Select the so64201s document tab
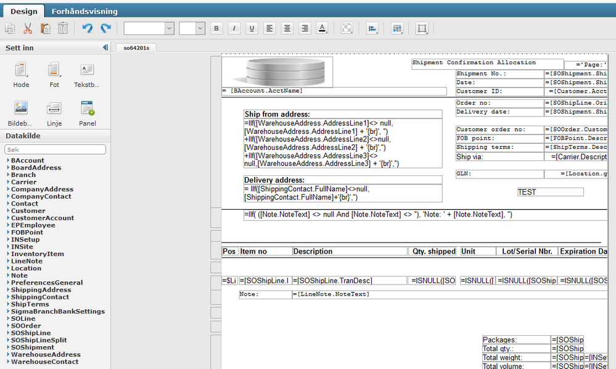This screenshot has height=369, width=616. 136,48
